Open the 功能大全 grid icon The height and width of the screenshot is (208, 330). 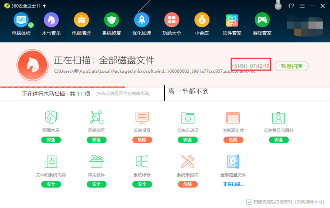(172, 20)
